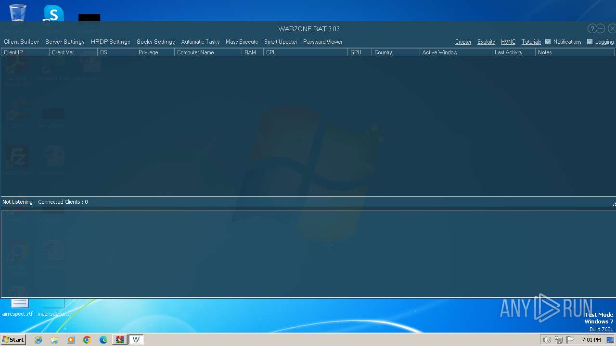Open the network tray icon
Screen dimensions: 616x346
(559, 340)
